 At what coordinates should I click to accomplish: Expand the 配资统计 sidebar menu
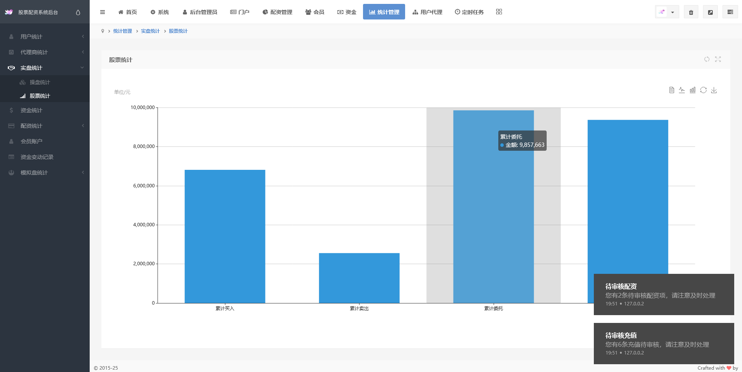coord(45,126)
